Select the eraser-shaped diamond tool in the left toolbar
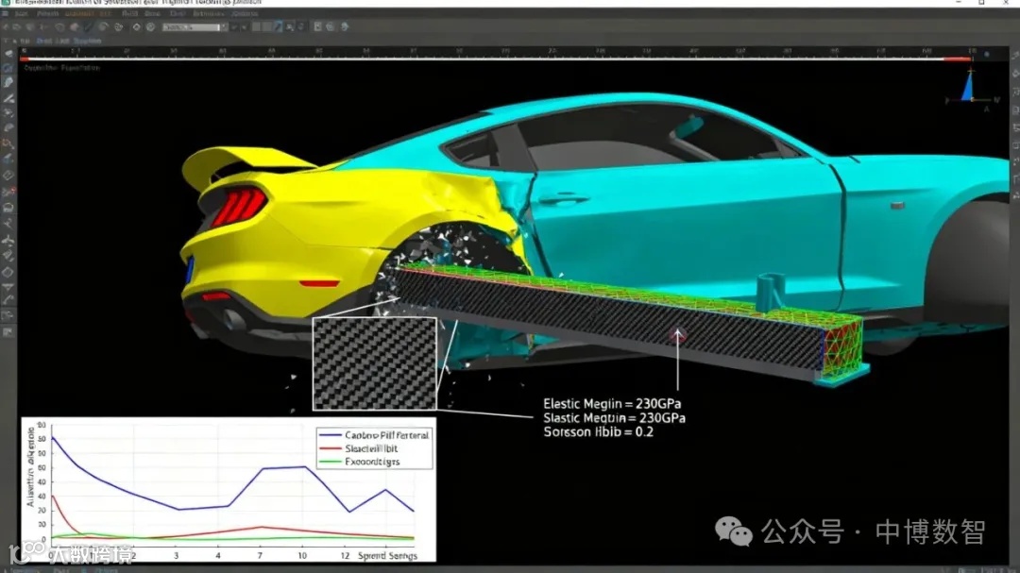The height and width of the screenshot is (573, 1020). click(8, 176)
